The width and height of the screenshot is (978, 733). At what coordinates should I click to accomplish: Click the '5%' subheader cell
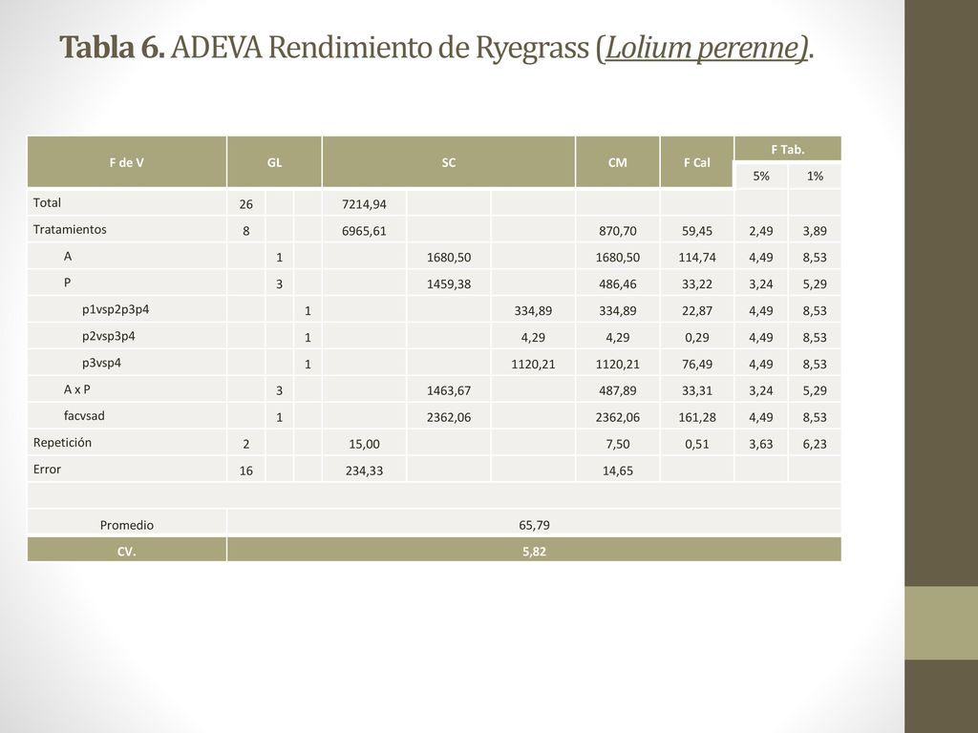pos(761,176)
